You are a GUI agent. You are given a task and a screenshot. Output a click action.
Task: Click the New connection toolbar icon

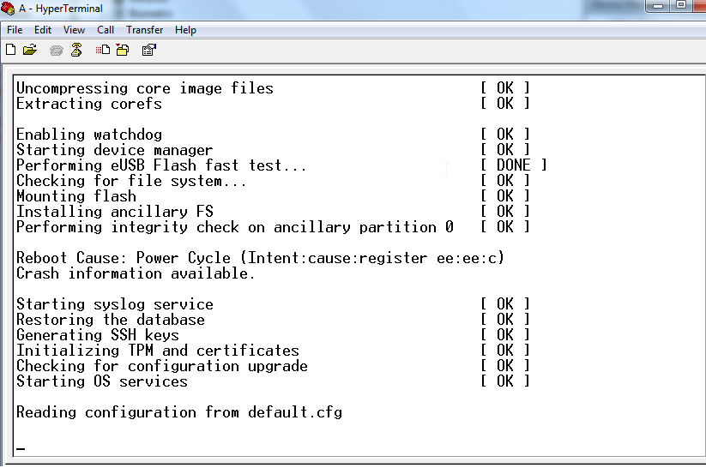11,50
